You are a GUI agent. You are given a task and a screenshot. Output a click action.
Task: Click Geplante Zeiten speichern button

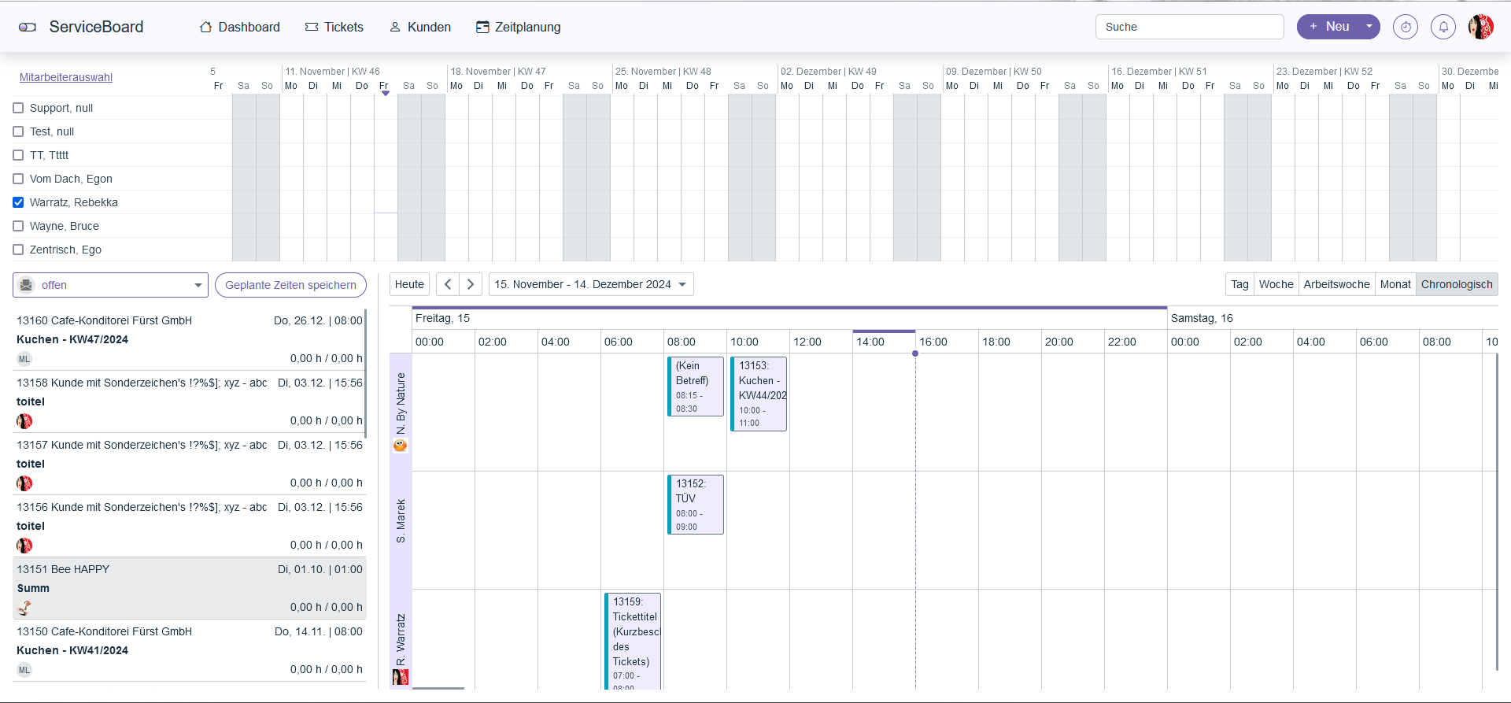click(290, 285)
